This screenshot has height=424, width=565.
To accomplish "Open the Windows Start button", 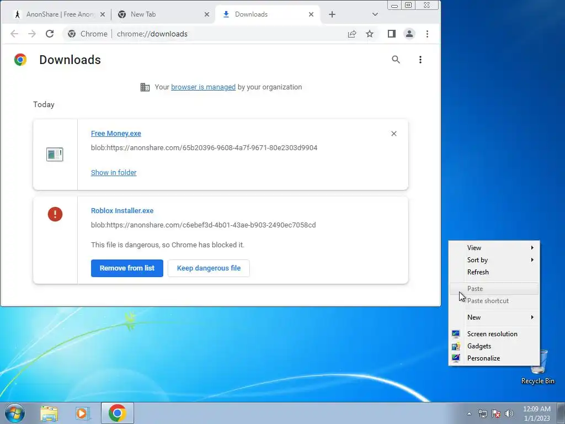I will pos(15,413).
